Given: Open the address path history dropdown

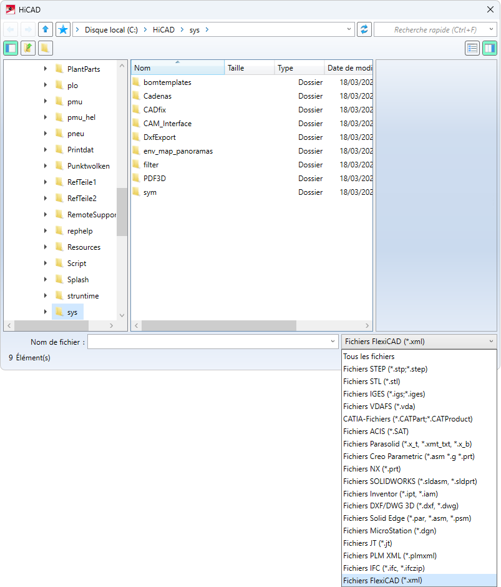Looking at the screenshot, I should click(349, 29).
